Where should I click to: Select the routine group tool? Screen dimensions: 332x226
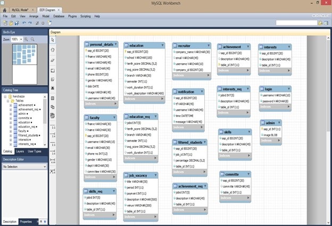53,115
